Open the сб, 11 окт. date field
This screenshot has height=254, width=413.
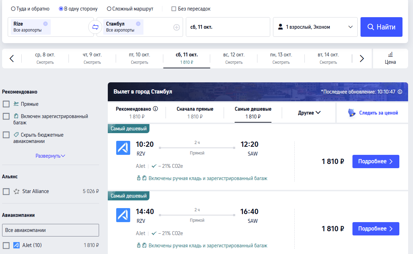point(228,27)
